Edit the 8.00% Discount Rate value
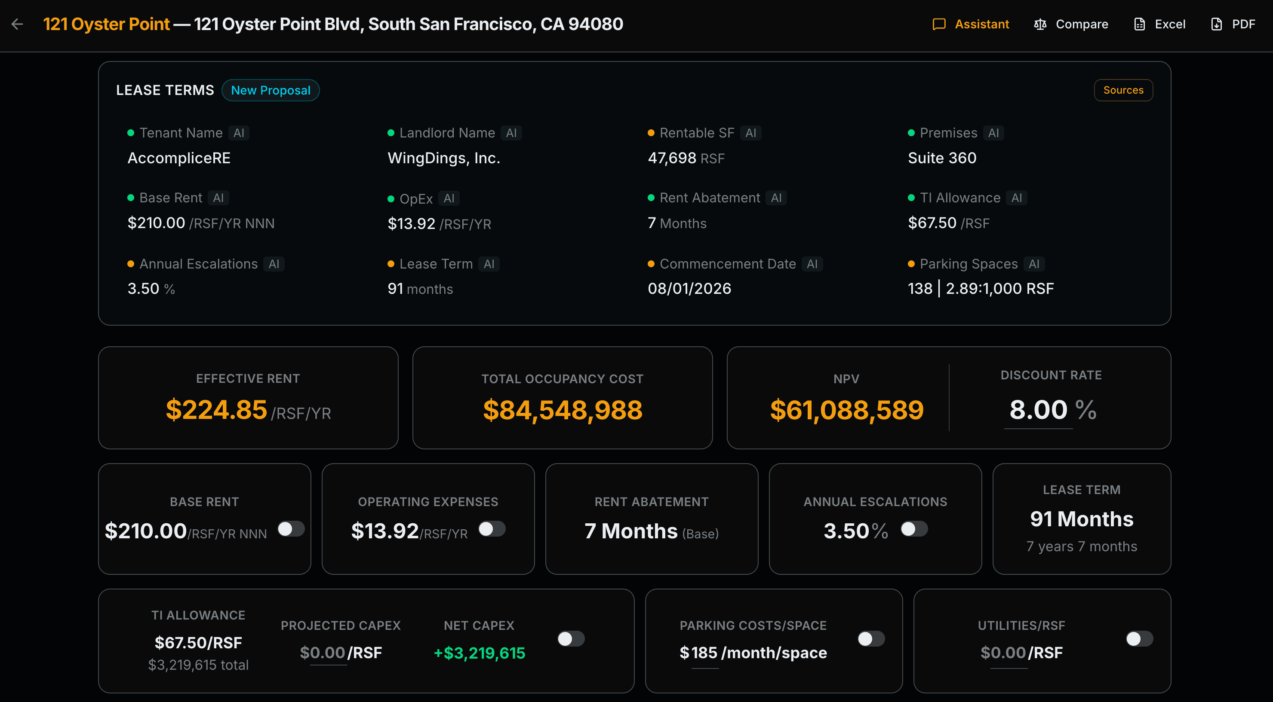Image resolution: width=1273 pixels, height=702 pixels. [x=1039, y=409]
